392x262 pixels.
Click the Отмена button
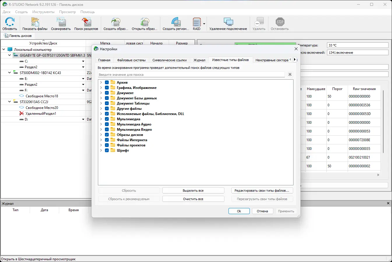(262, 211)
